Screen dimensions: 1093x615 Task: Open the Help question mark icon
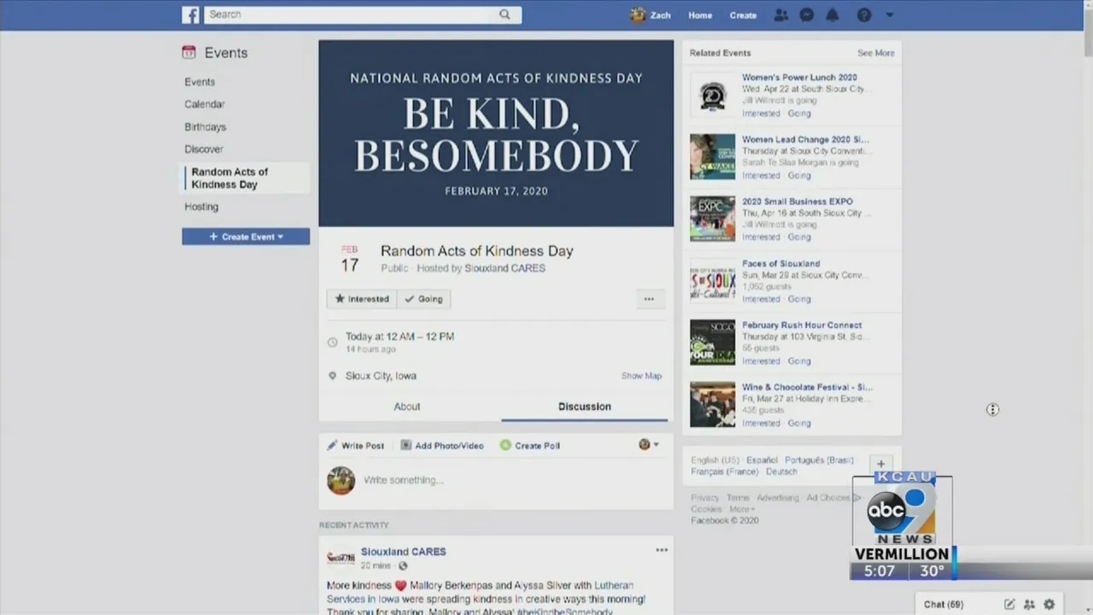[x=864, y=15]
